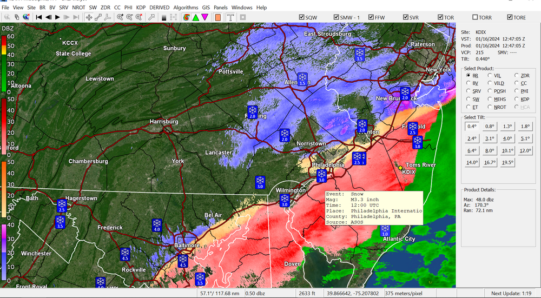Jump to first frame in animation
This screenshot has width=541, height=298.
[39, 17]
